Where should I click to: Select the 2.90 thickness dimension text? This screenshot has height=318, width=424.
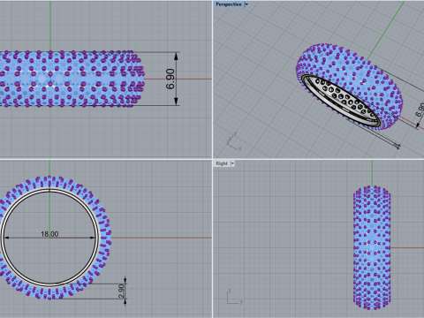[121, 291]
